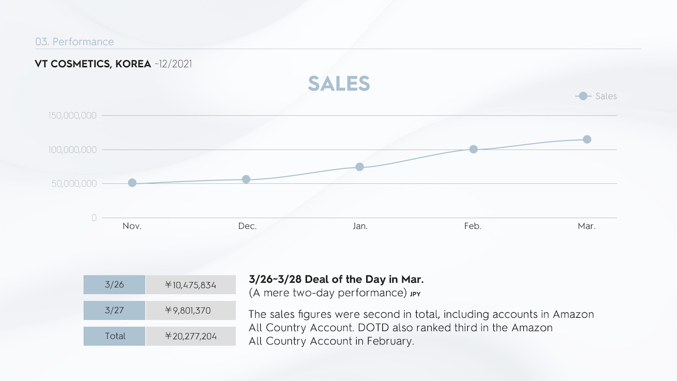Select the ¥9,801,370 table cell

pyautogui.click(x=191, y=310)
